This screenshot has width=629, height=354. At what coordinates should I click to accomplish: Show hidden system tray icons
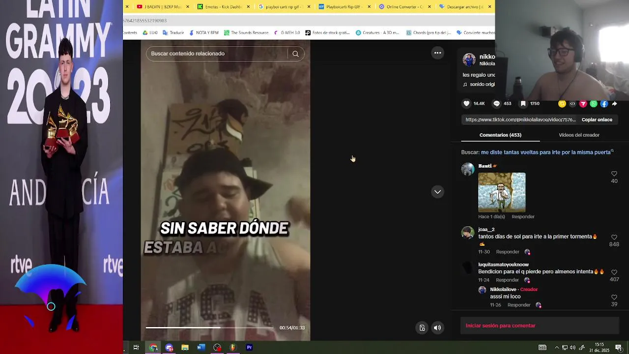pos(557,348)
